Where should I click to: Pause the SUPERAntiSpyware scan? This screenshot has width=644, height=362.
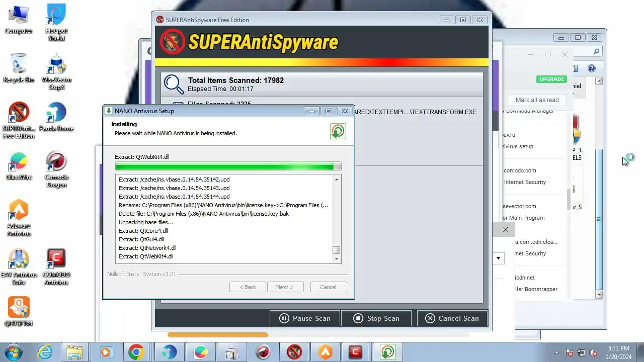click(x=305, y=318)
